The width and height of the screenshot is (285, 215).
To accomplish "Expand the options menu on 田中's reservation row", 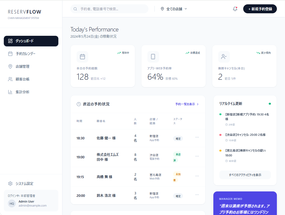I will (x=197, y=156).
